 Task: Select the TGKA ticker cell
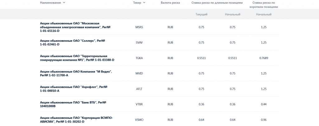(139, 58)
